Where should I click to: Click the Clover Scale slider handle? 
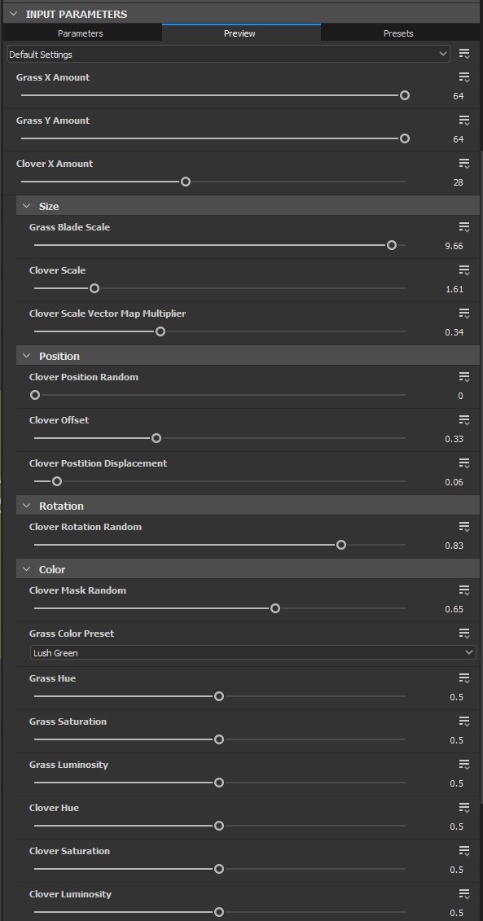94,288
